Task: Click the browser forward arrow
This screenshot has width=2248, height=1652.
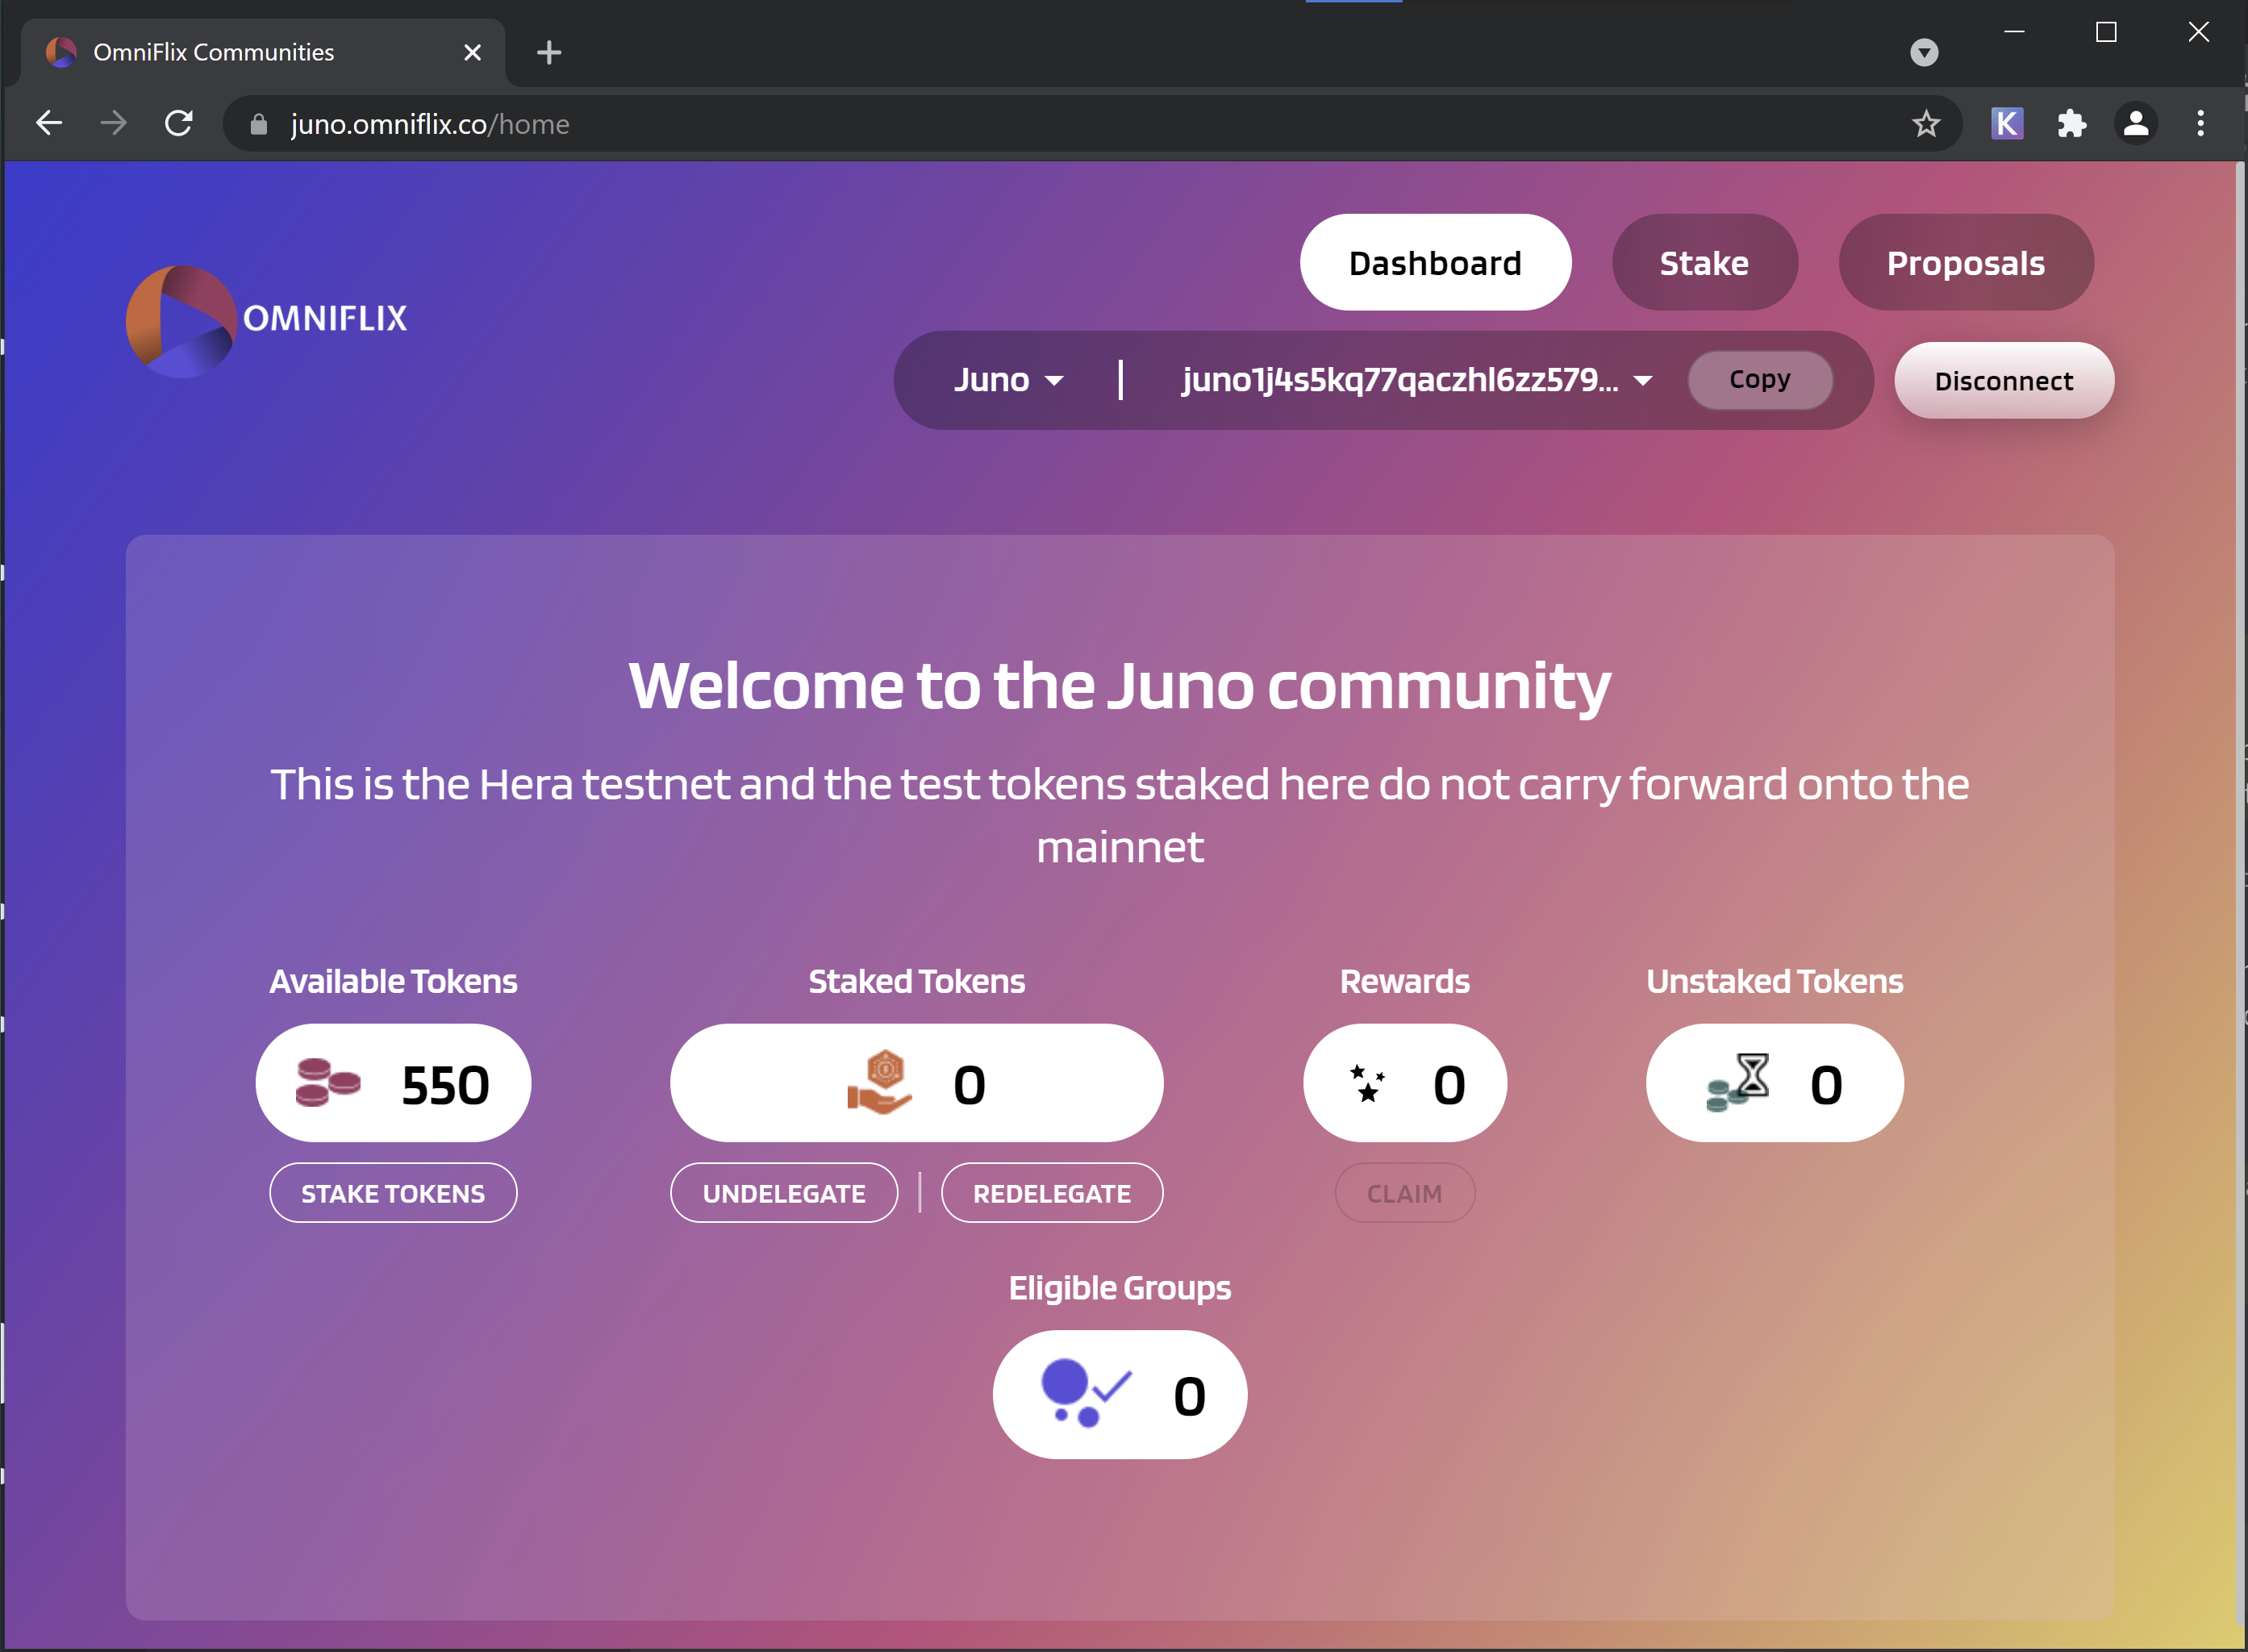Action: point(114,124)
